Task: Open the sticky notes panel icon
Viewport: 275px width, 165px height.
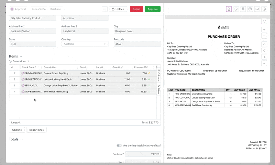Action: pos(236,9)
